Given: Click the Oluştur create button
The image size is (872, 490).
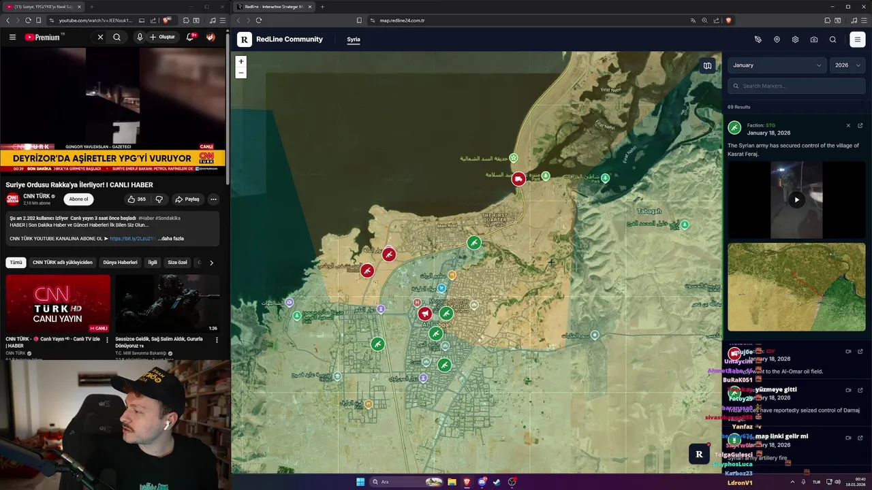Looking at the screenshot, I should click(x=162, y=37).
